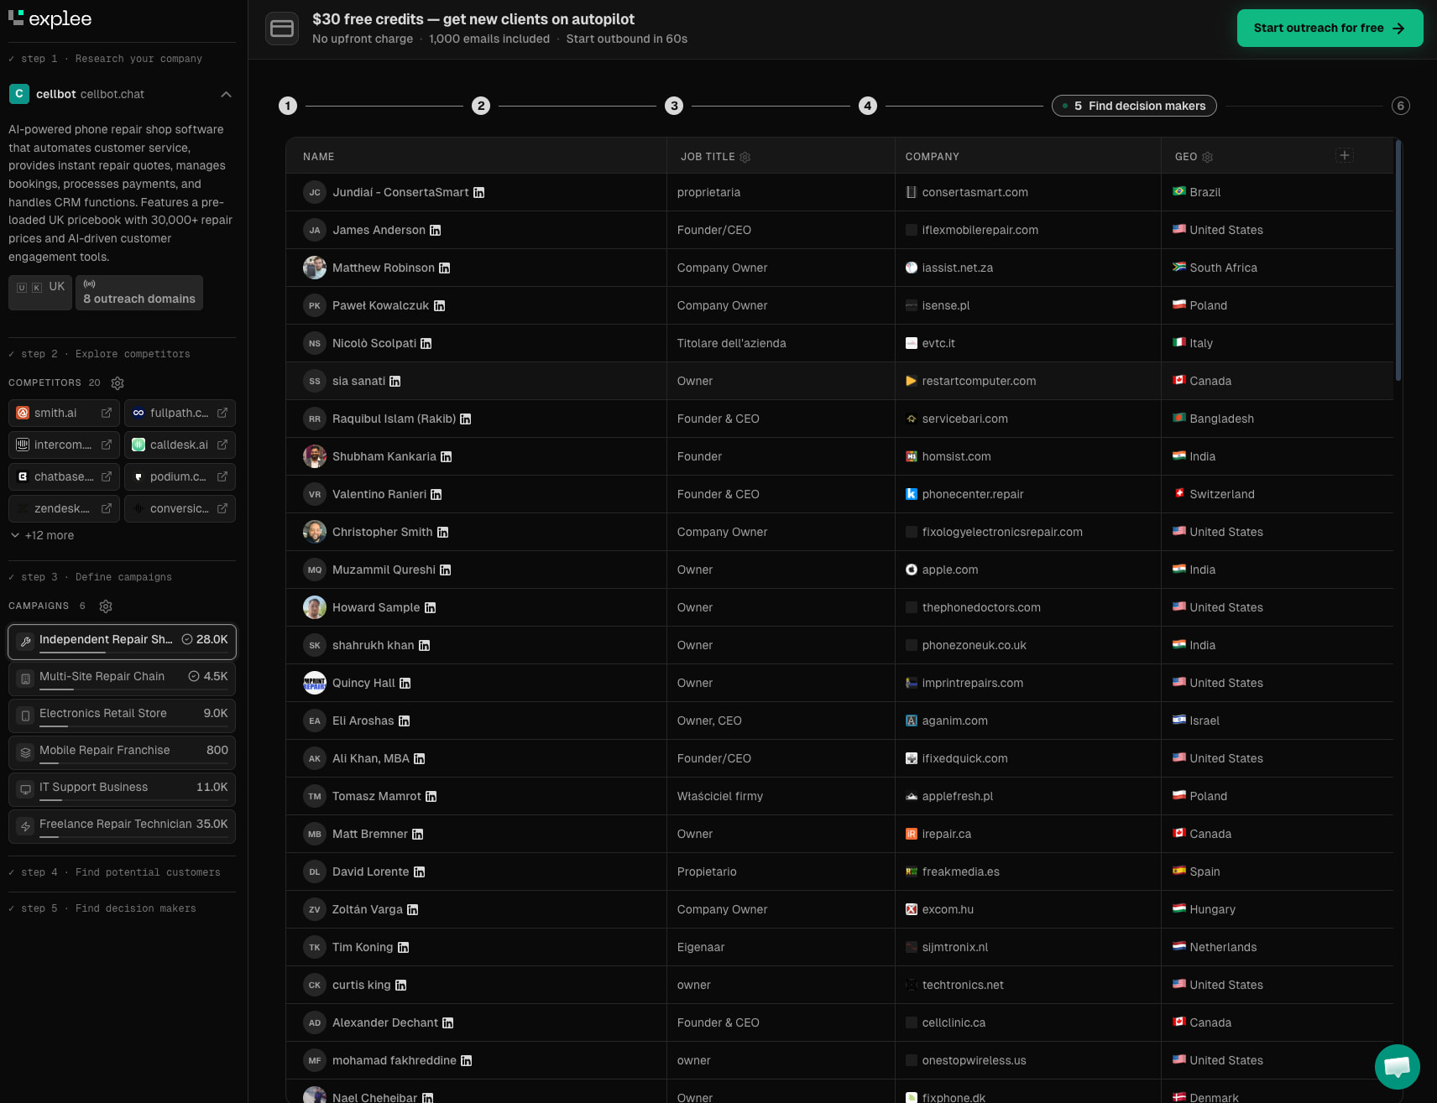
Task: Click the credit card icon in banner
Action: (x=282, y=29)
